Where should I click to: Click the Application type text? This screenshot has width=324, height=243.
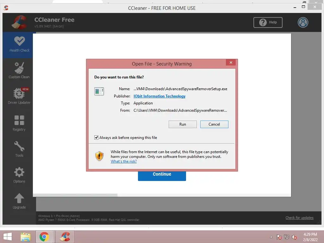coord(143,103)
